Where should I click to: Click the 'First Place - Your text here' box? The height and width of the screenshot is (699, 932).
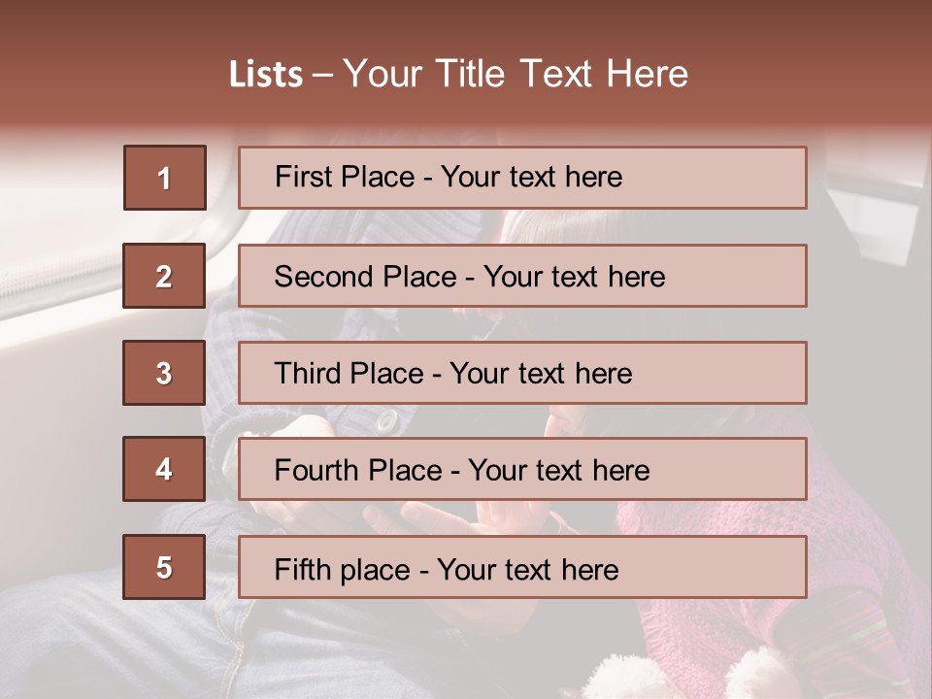coord(522,178)
